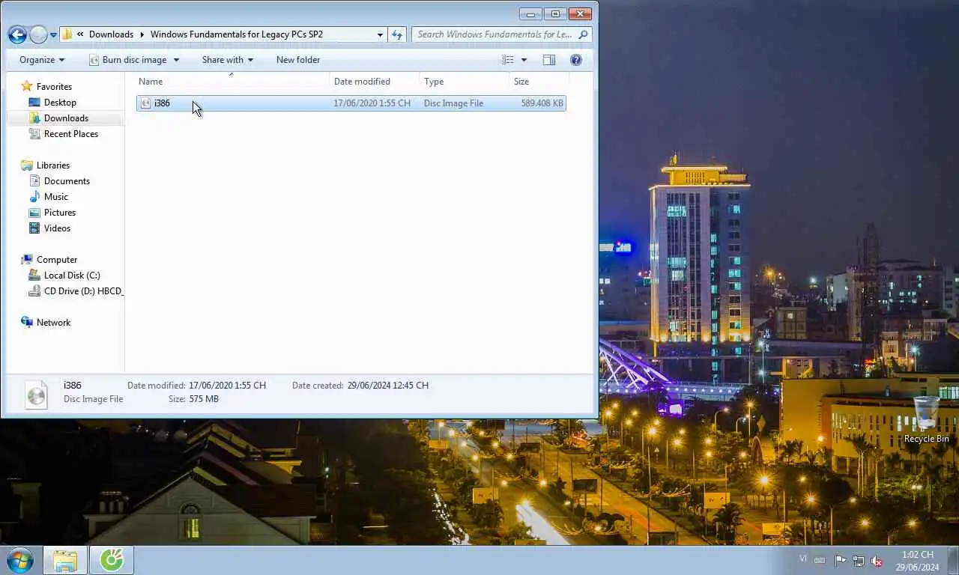This screenshot has width=959, height=575.
Task: Expand the Burn disc image dropdown arrow
Action: pyautogui.click(x=177, y=60)
